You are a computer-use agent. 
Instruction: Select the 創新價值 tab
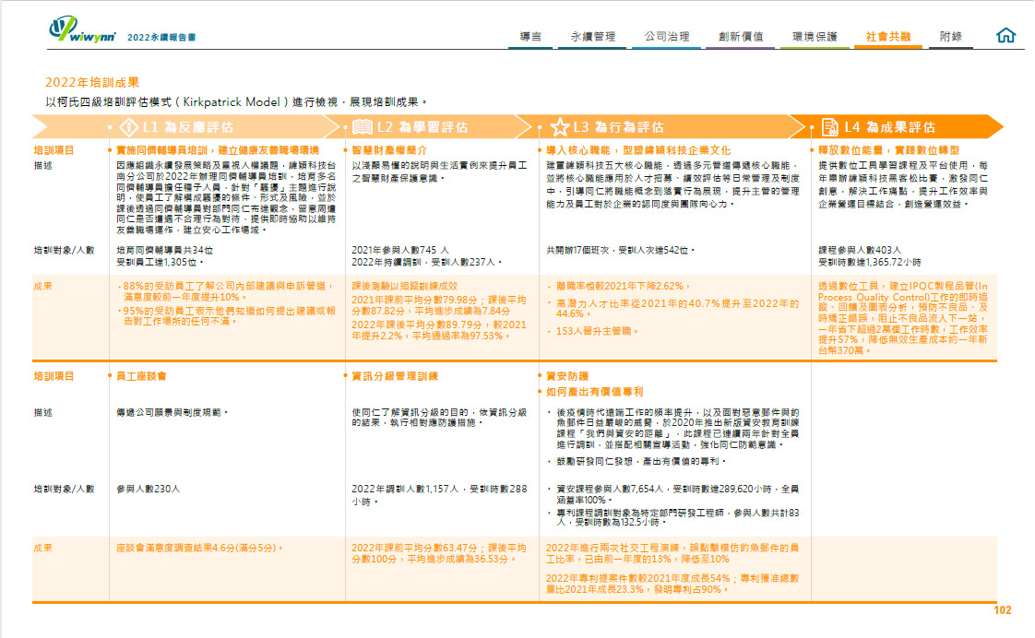740,37
